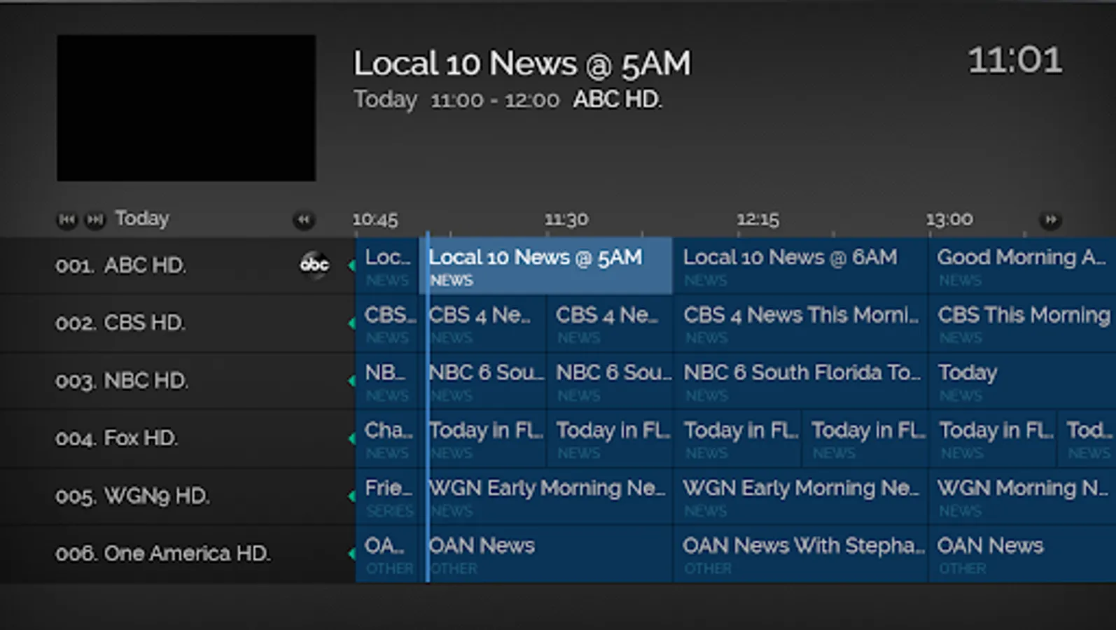This screenshot has height=630, width=1116.
Task: Select the Frie.. series on WGN9 row
Action: pyautogui.click(x=387, y=496)
